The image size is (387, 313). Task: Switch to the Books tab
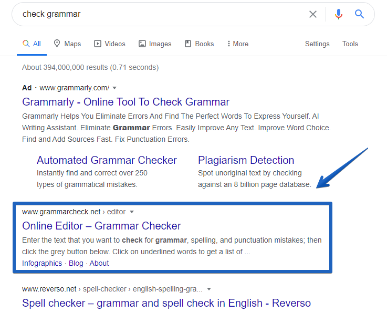200,44
